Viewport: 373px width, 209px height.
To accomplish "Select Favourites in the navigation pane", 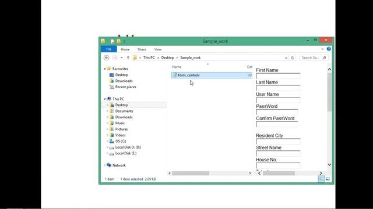I will 120,69.
